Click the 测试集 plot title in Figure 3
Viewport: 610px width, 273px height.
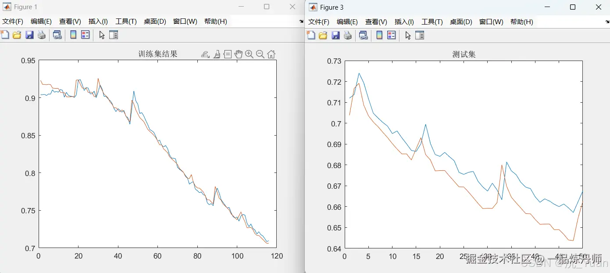pos(464,54)
